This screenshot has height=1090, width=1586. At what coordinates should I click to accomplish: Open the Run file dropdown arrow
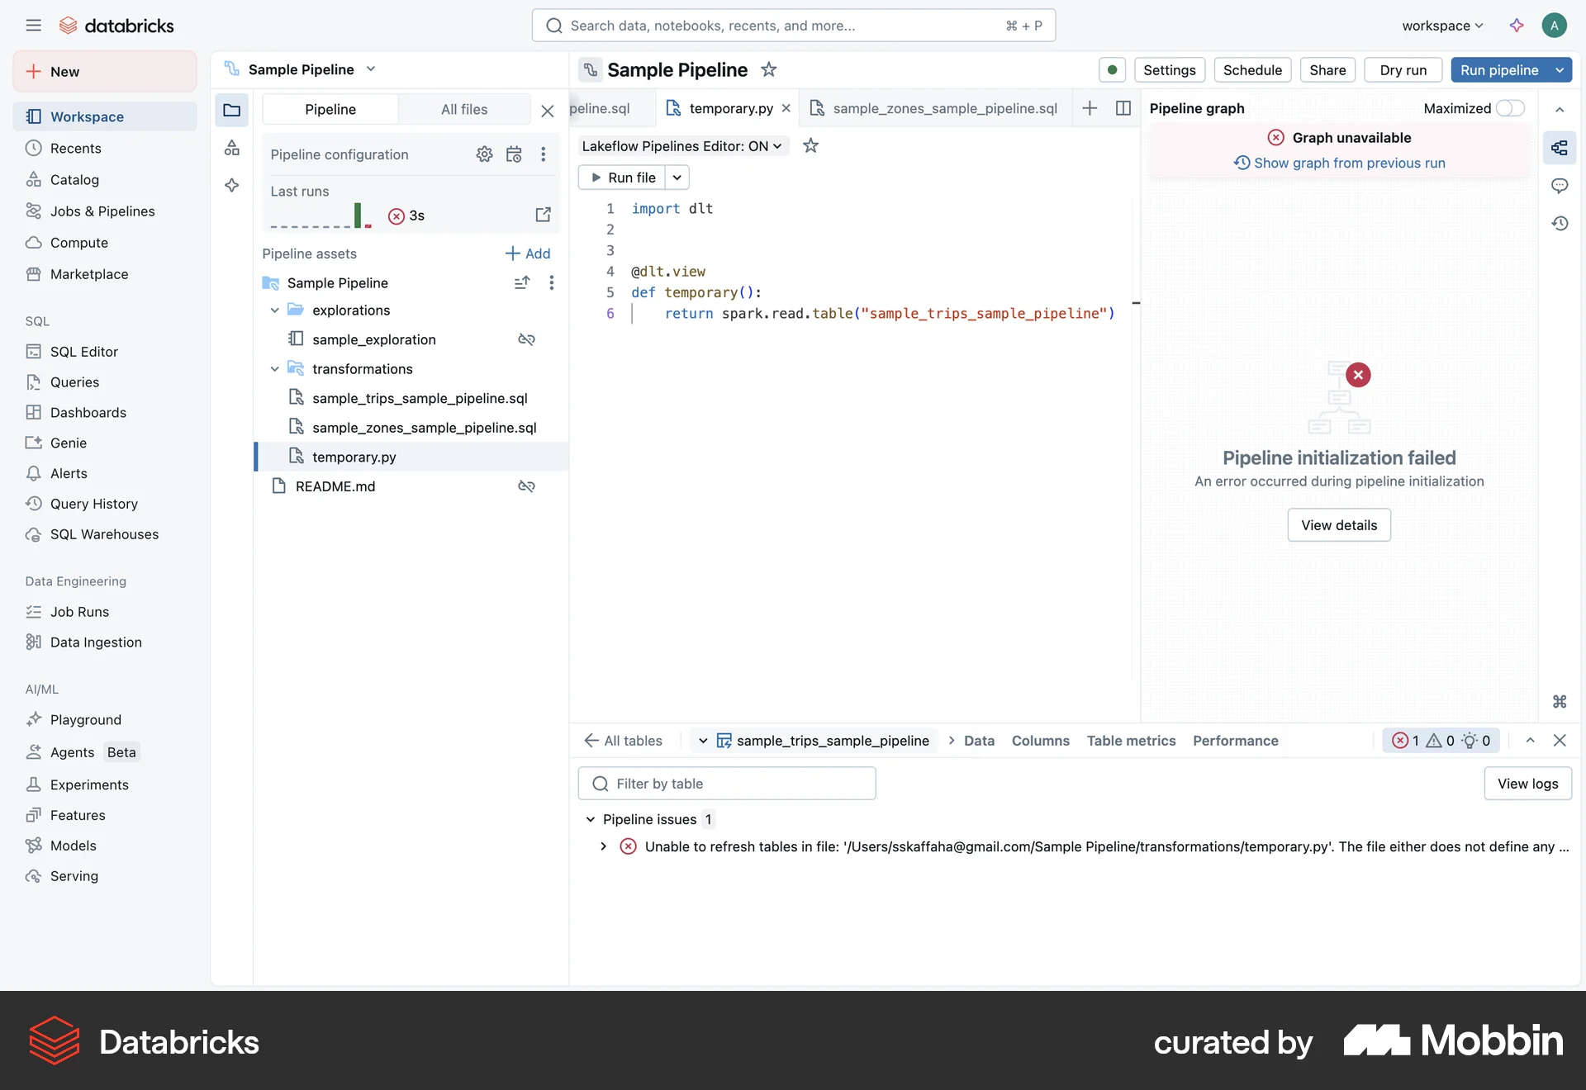(x=677, y=177)
